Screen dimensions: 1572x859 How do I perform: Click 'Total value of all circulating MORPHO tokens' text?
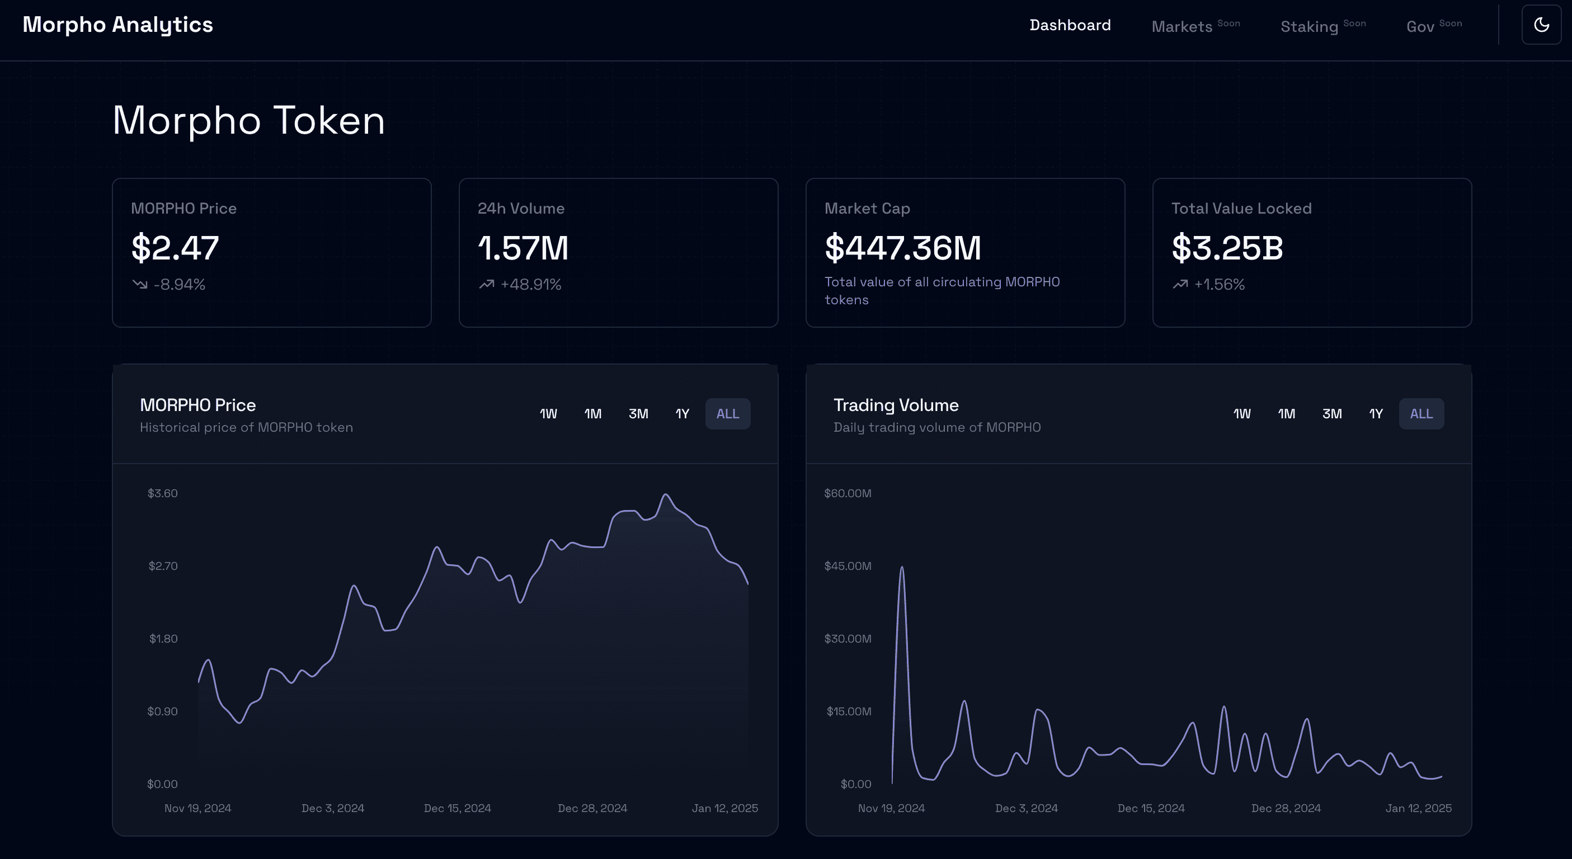point(942,291)
